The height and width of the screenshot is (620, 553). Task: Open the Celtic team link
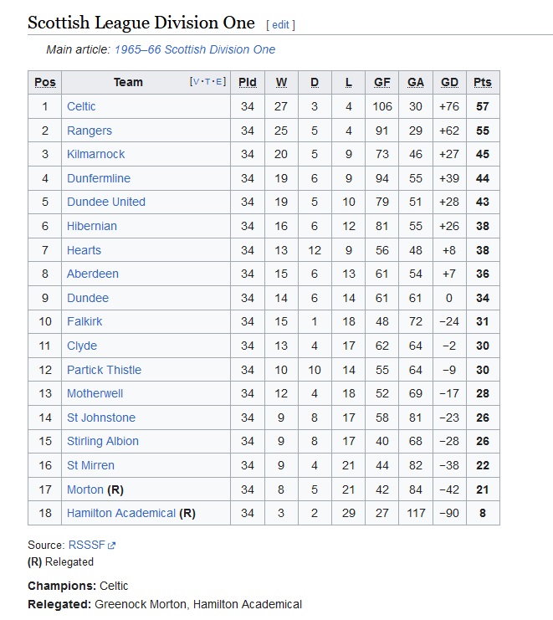[x=81, y=106]
